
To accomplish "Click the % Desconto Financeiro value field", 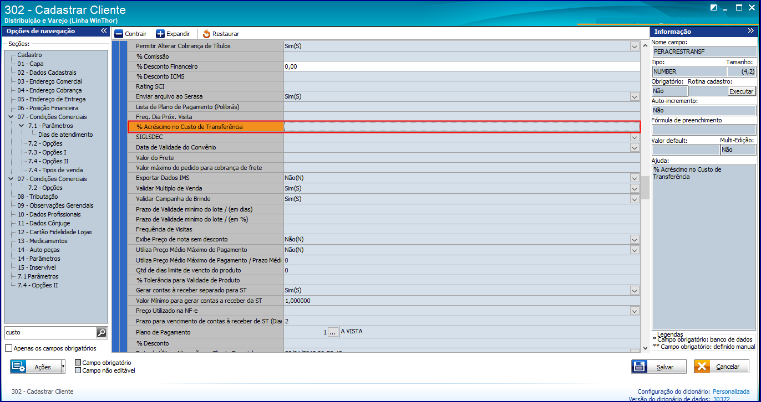I will (x=461, y=66).
